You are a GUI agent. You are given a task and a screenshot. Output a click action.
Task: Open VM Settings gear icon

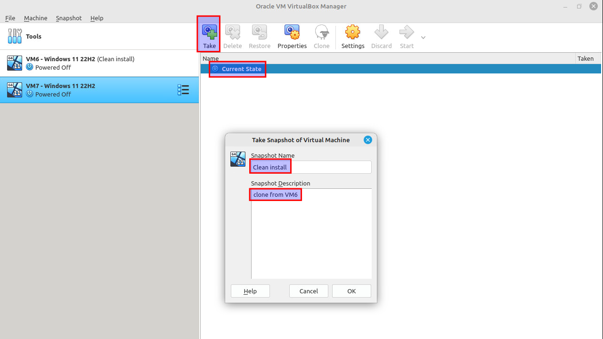(x=353, y=32)
